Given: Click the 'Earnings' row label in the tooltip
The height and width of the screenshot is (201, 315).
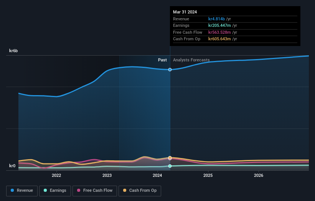Looking at the screenshot, I should 181,25.
